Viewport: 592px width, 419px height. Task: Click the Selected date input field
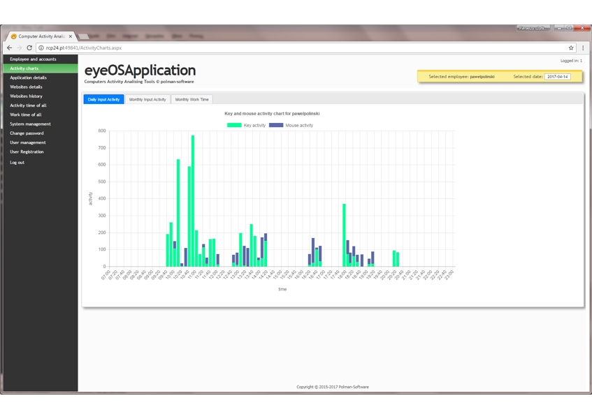(x=558, y=77)
